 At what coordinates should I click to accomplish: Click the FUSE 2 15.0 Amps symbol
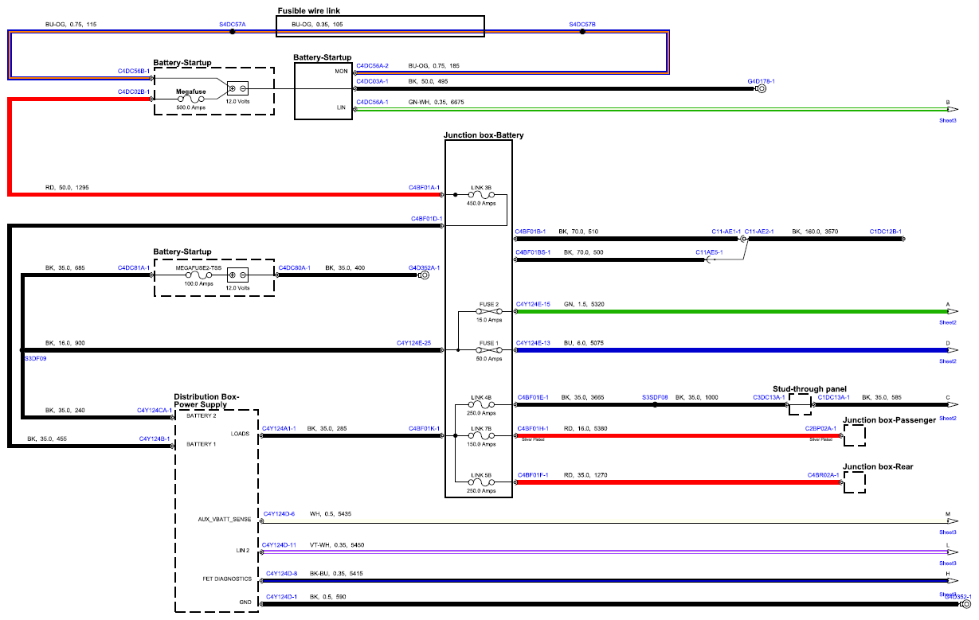click(x=488, y=312)
